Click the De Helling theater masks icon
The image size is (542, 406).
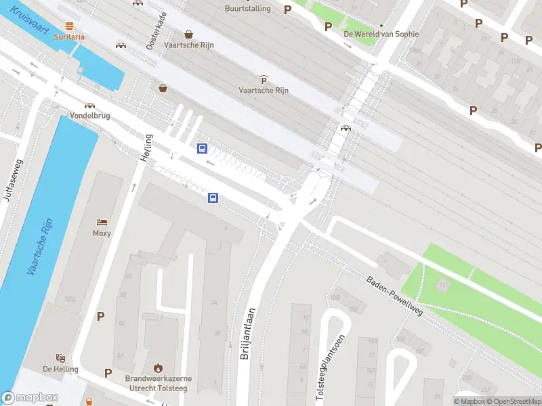pos(60,358)
